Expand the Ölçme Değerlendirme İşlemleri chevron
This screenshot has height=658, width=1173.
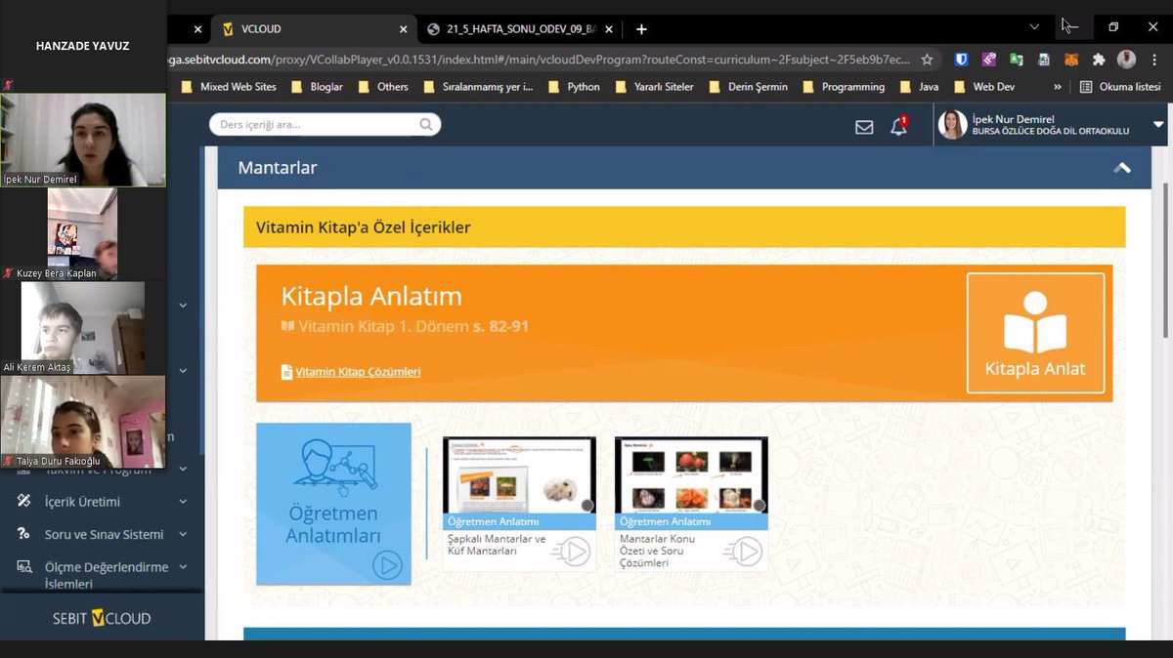183,567
